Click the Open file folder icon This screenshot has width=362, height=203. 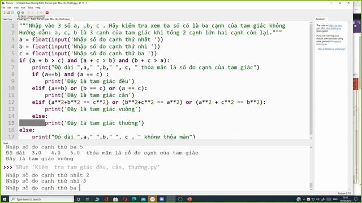pos(8,12)
